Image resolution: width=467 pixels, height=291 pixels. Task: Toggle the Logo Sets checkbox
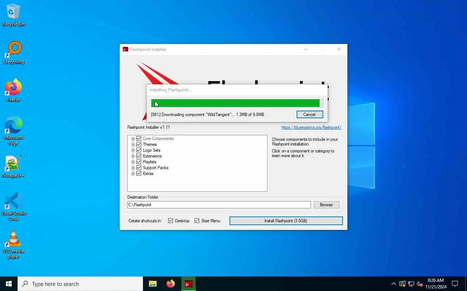pos(139,150)
